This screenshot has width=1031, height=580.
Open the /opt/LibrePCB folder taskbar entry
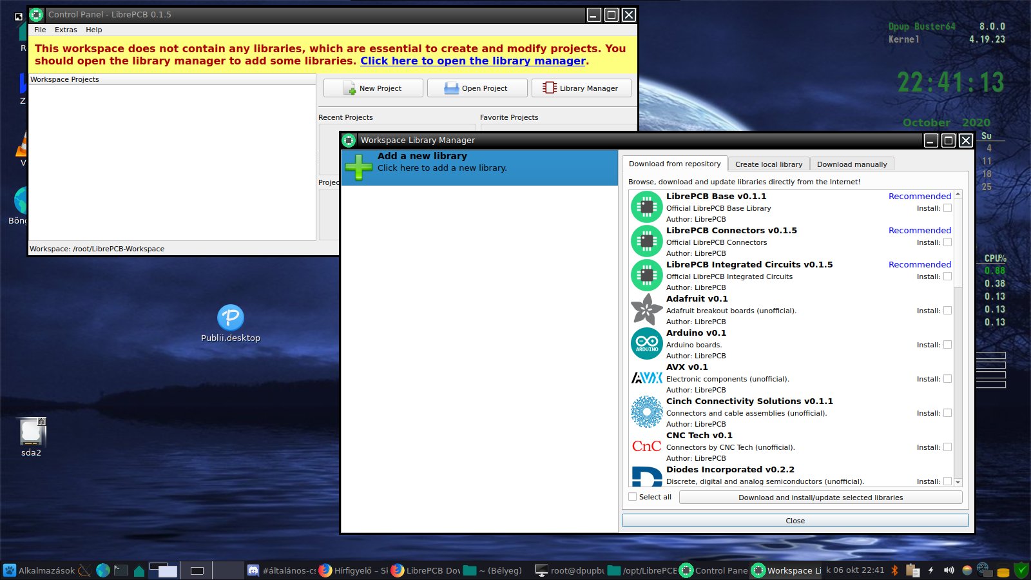point(642,570)
